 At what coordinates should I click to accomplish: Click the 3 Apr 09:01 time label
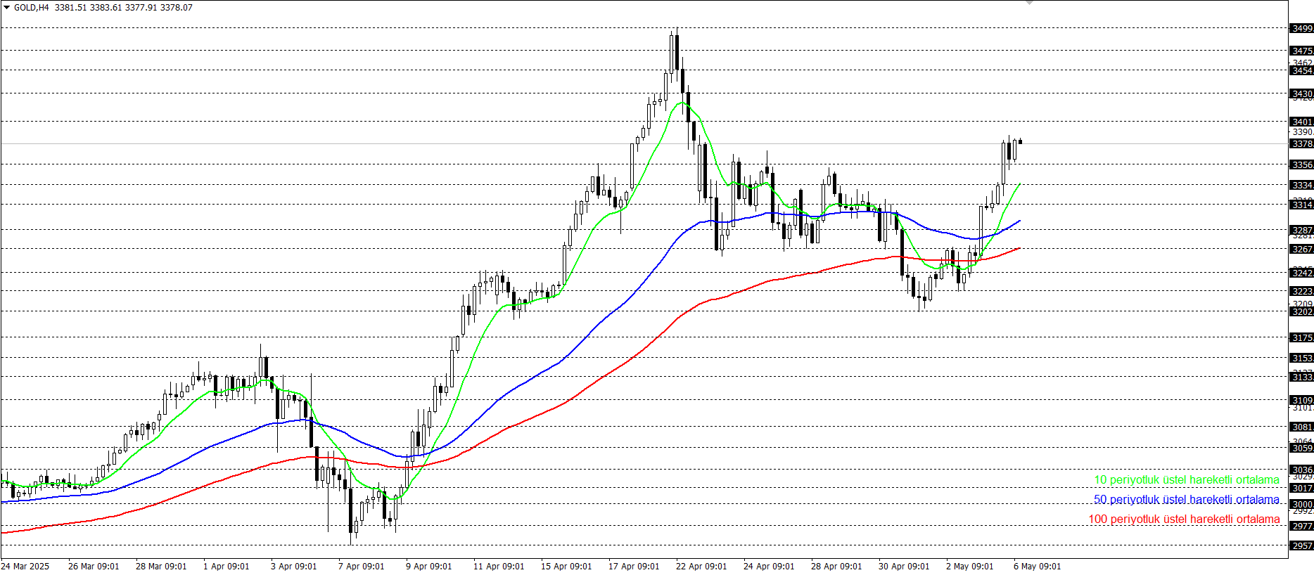coord(294,567)
